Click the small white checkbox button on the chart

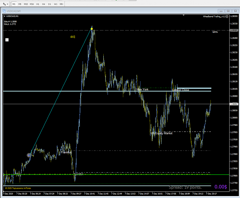7,40
